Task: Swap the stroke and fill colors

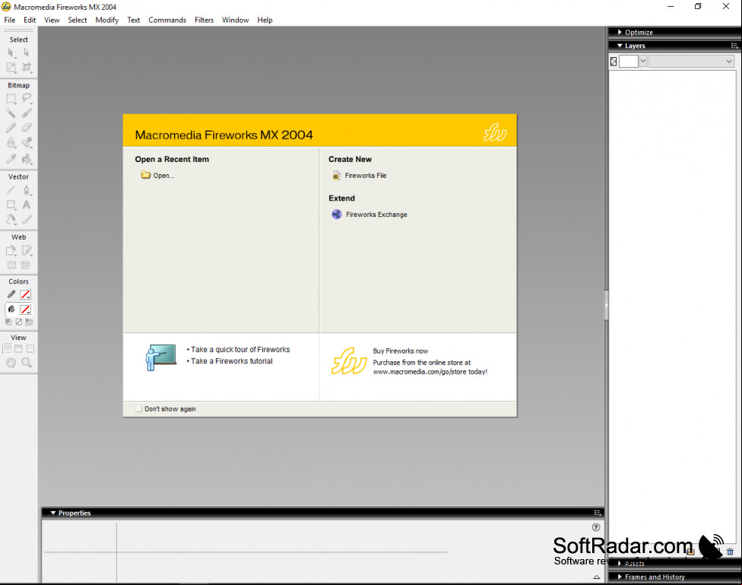Action: point(29,322)
